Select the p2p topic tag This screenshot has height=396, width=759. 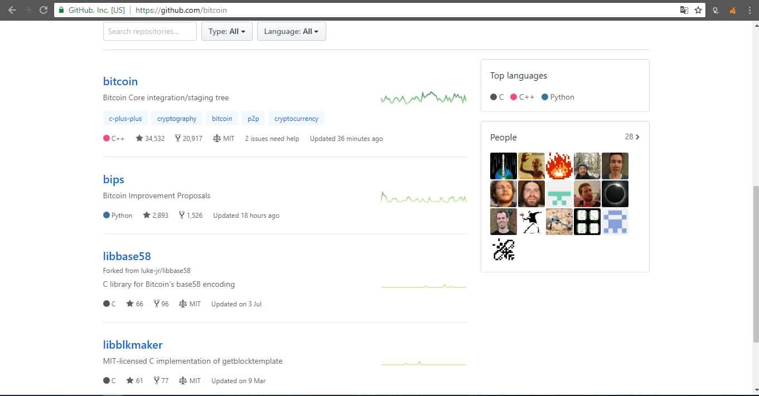tap(253, 119)
